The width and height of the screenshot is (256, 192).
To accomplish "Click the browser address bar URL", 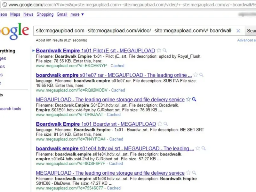I will (x=132, y=5).
